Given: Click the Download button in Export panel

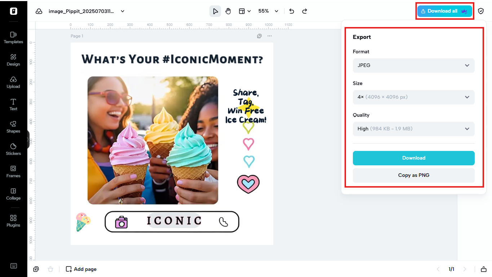Looking at the screenshot, I should 414,158.
